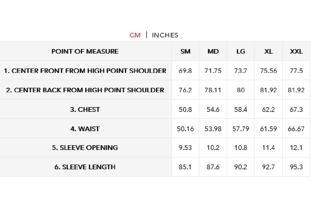Click the 6. SLEEVE LENGTH row label
313x209 pixels.
point(85,167)
